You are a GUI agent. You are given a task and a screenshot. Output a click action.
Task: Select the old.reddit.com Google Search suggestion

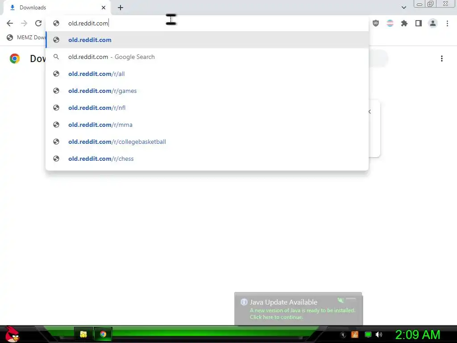tap(207, 57)
